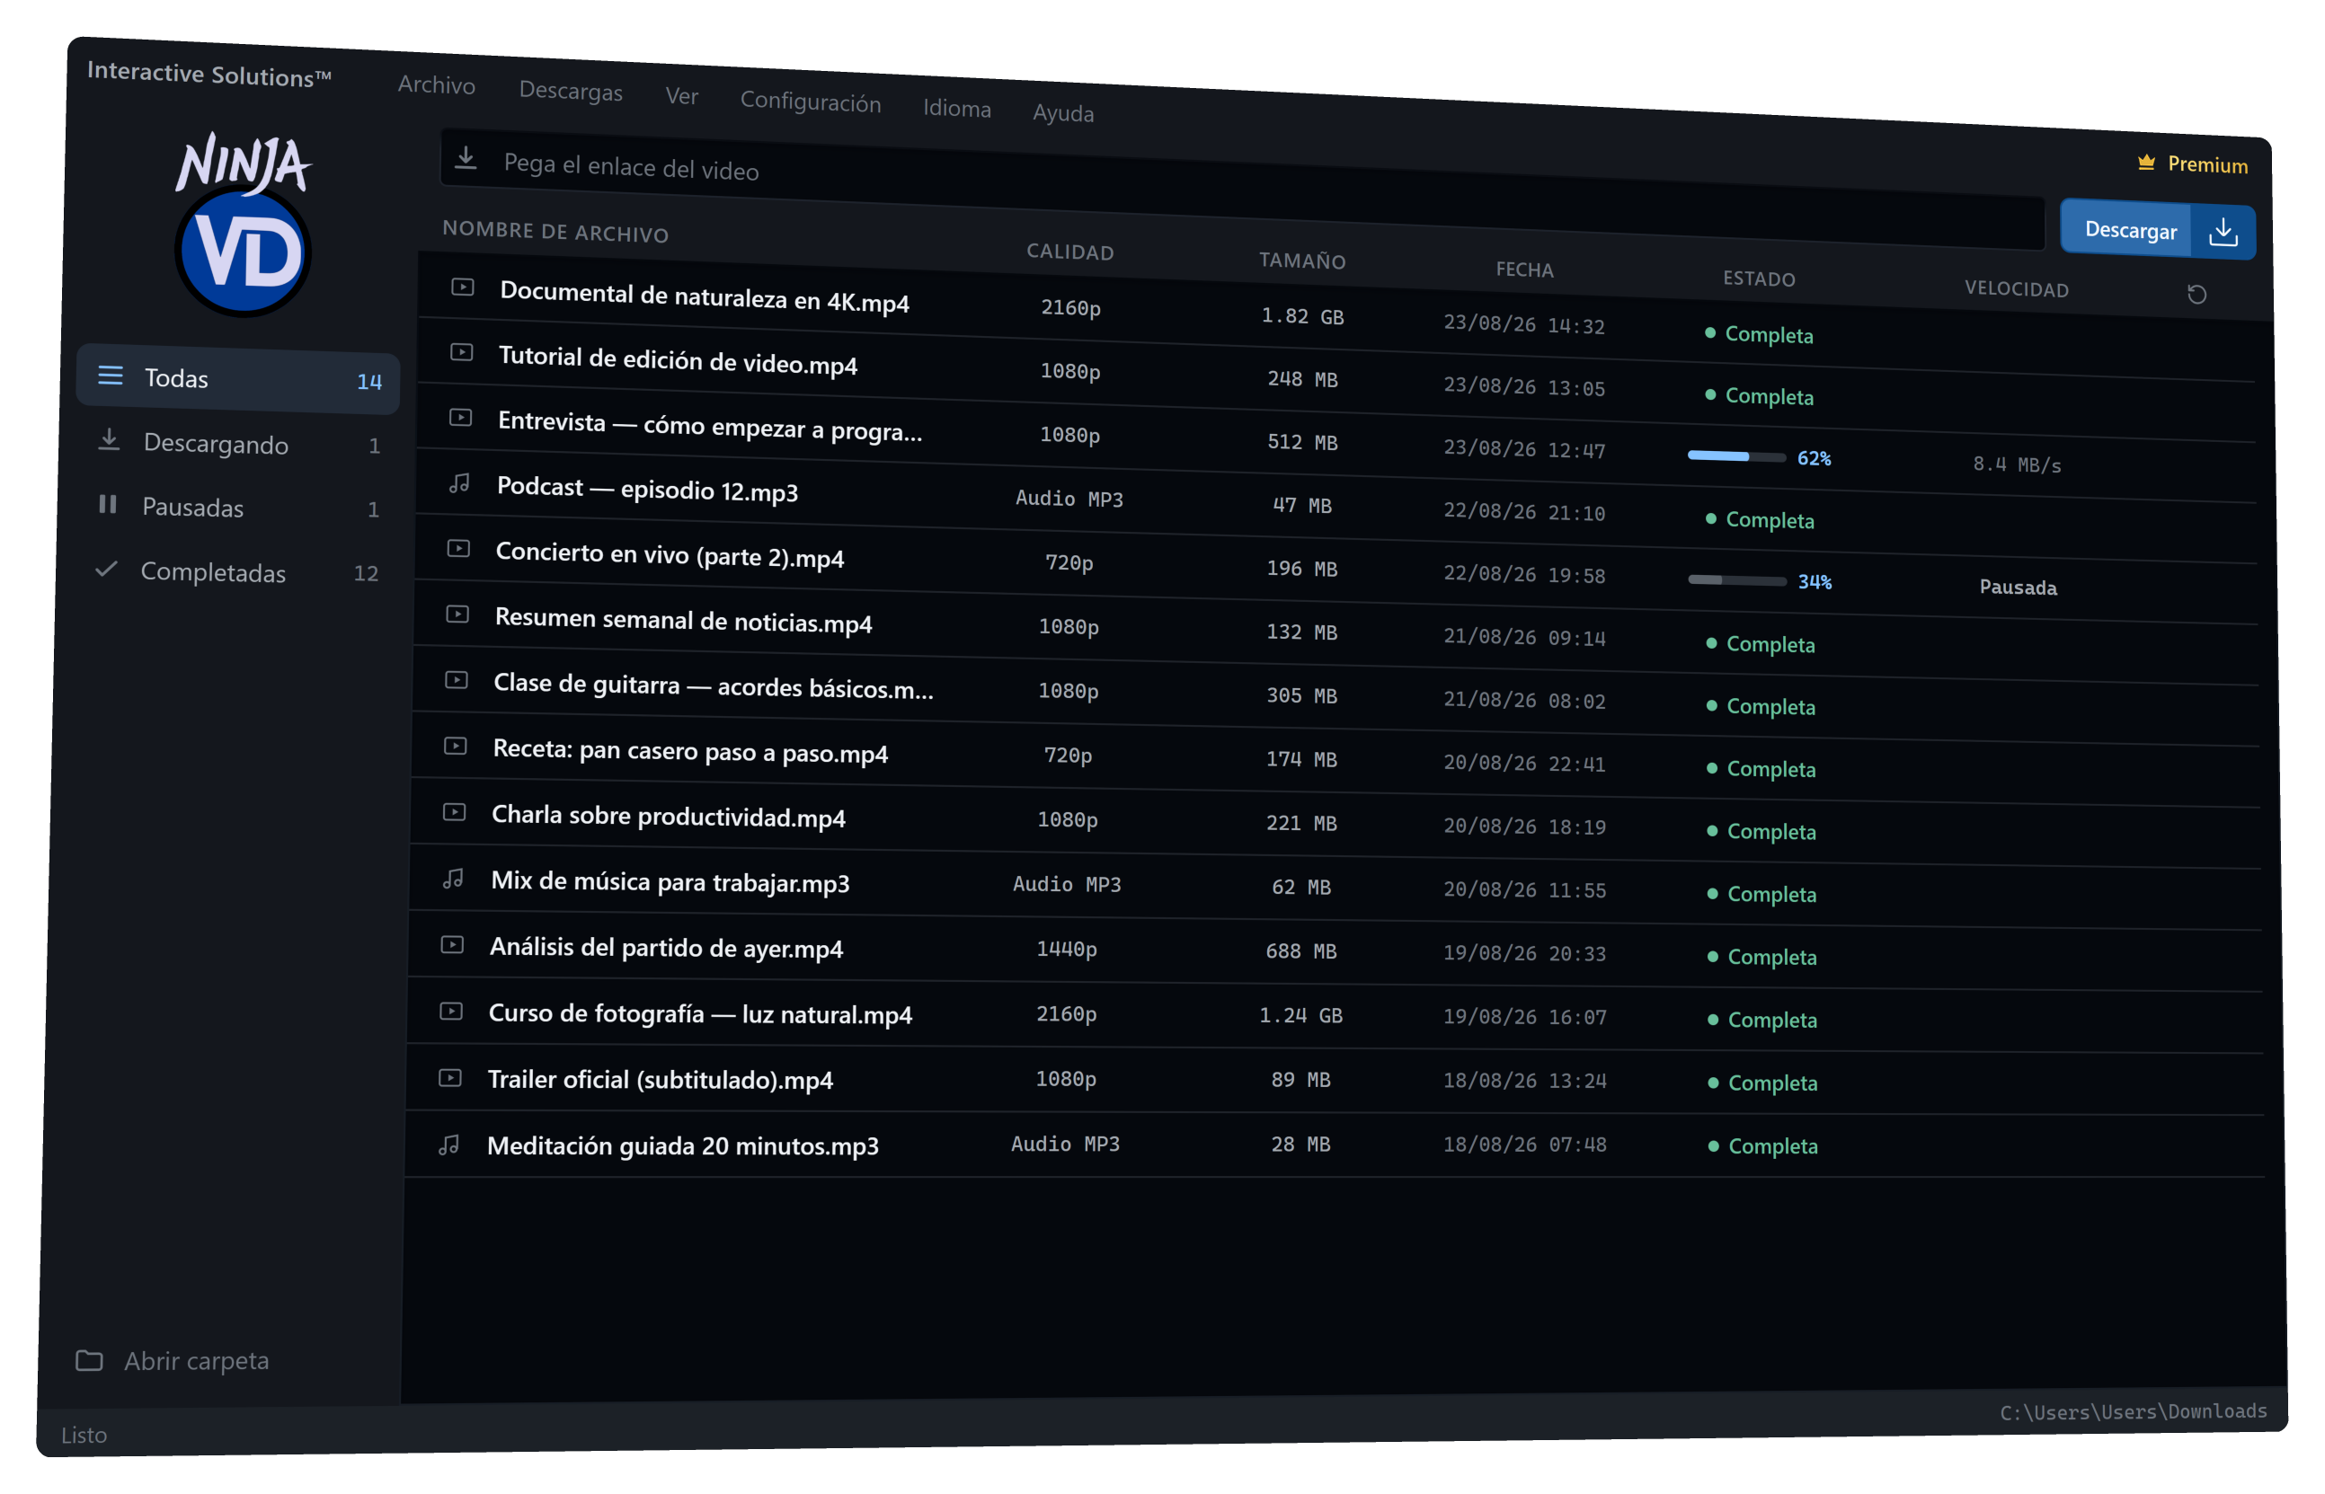Click the video icon for Documental de naturaleza
Screen dimensions: 2325x1494
point(463,287)
